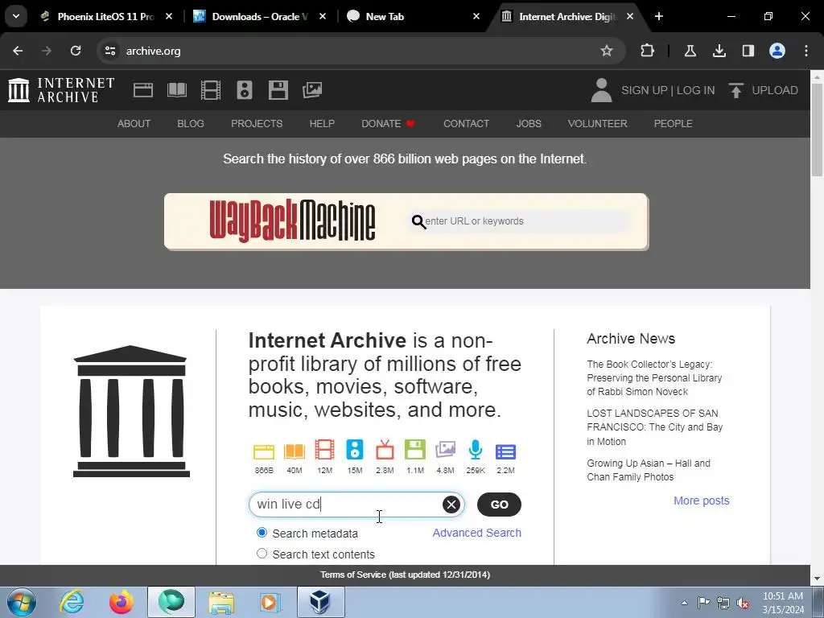Open the microphone Concerts icon labeled 259K
Viewport: 824px width, 618px height.
(x=476, y=451)
